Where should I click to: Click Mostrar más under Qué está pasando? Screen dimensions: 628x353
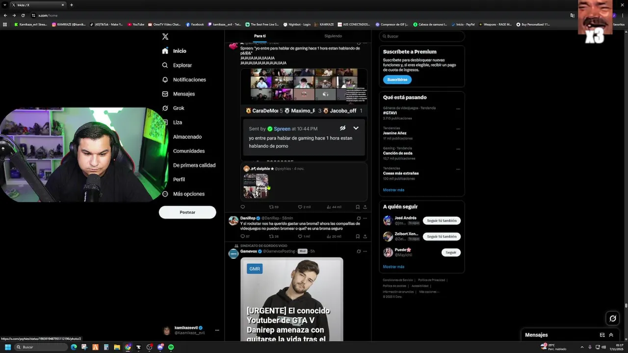click(393, 190)
